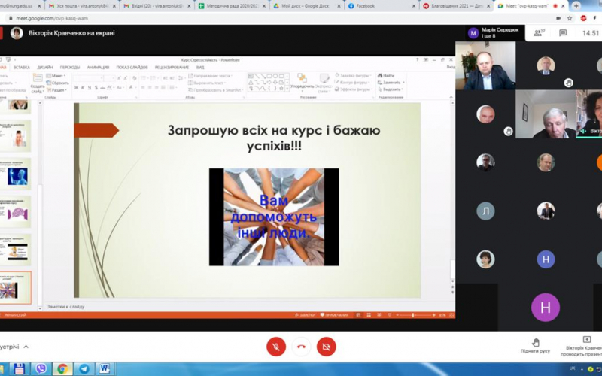The width and height of the screenshot is (602, 376).
Task: Click the Направление текста option
Action: (211, 76)
